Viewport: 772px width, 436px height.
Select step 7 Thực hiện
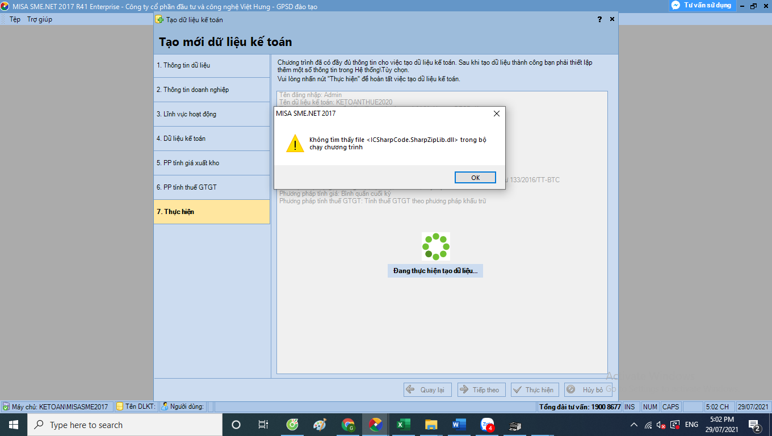(x=212, y=212)
